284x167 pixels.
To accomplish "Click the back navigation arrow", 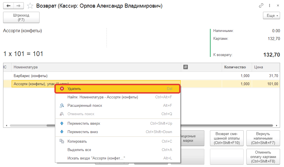I will [x=8, y=6].
